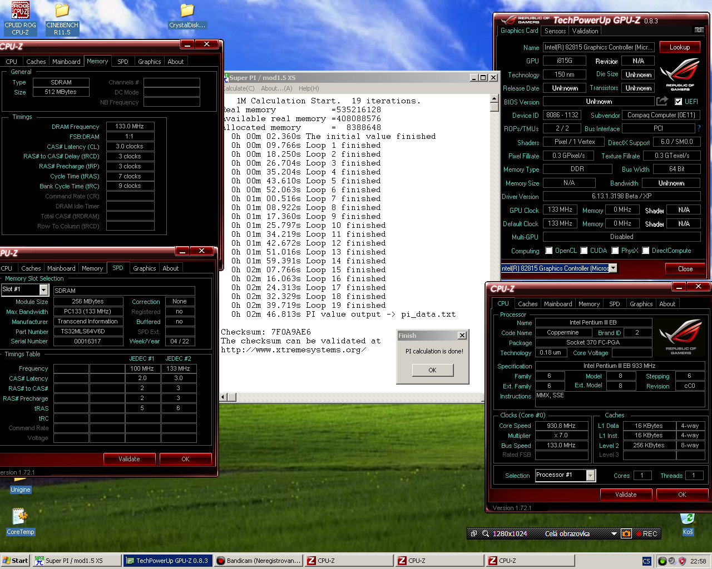The image size is (712, 569).
Task: Open the CINEBENCH R11.5 folder icon
Action: click(62, 19)
